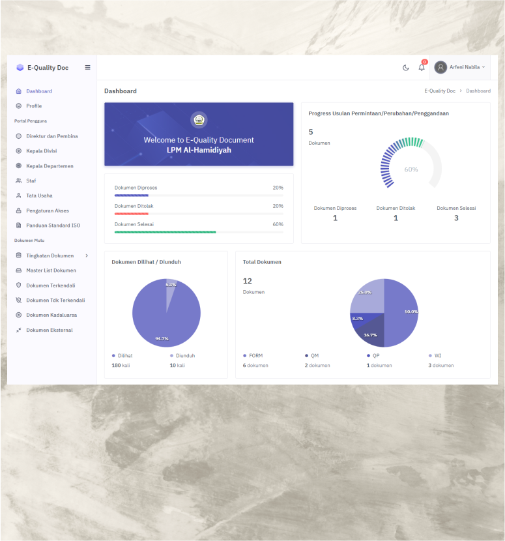Click the E-Quality Doc logo icon
The width and height of the screenshot is (505, 541).
pyautogui.click(x=20, y=68)
